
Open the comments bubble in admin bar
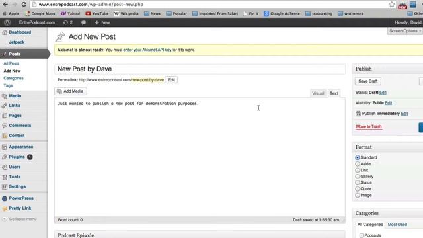click(x=84, y=22)
